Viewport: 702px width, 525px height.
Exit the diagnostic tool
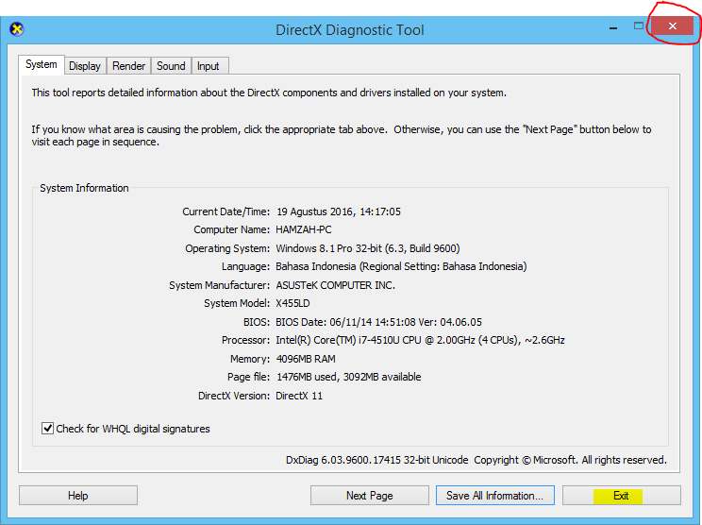[622, 496]
